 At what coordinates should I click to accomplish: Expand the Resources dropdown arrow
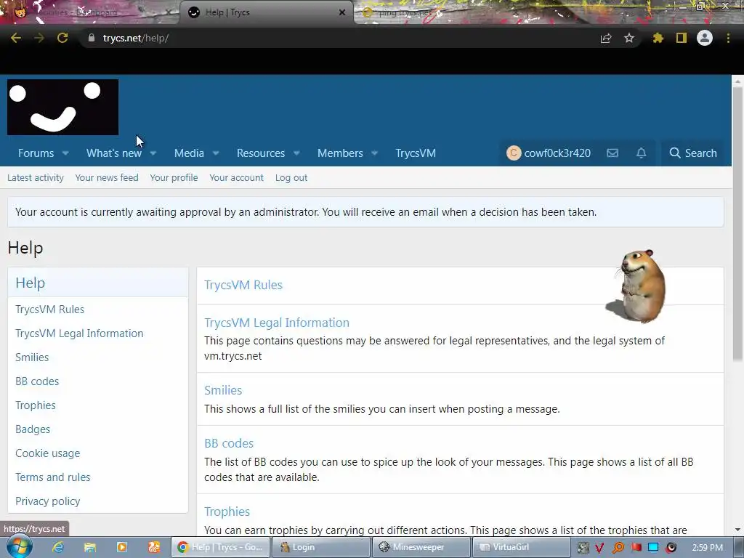point(296,153)
